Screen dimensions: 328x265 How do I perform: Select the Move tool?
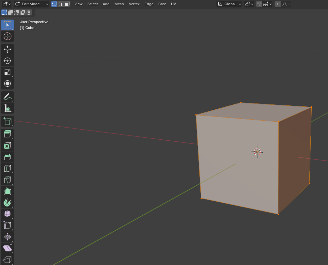pos(8,49)
